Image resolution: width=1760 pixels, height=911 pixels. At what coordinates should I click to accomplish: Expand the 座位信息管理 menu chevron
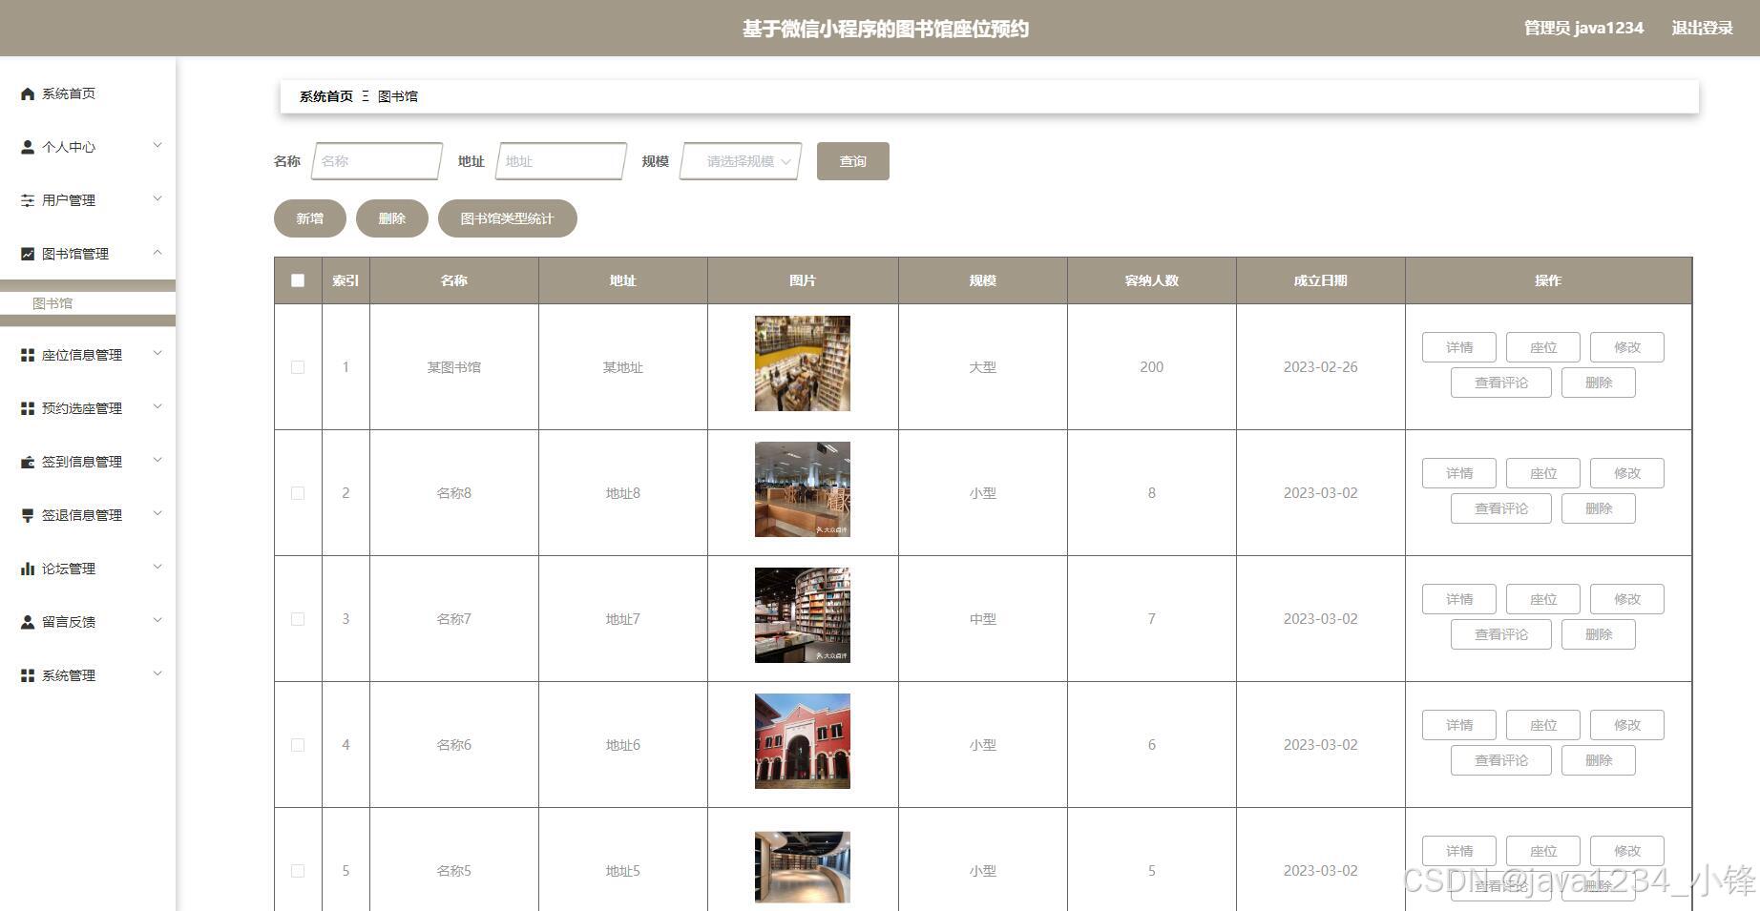(x=157, y=354)
